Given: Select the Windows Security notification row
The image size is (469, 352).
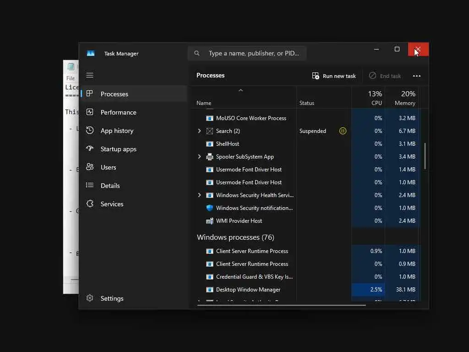Looking at the screenshot, I should point(305,208).
